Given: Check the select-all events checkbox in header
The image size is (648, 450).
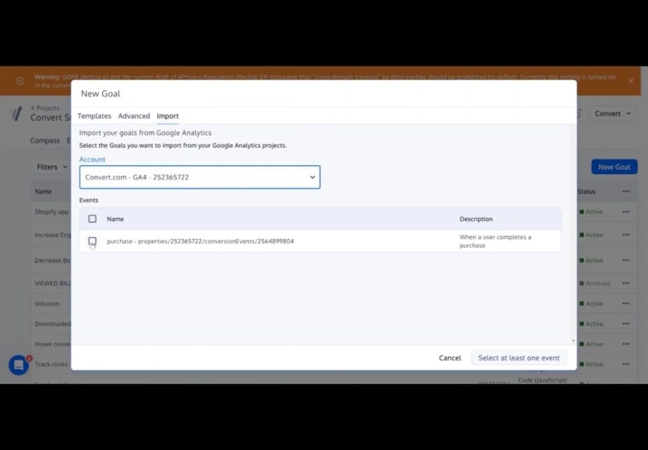Looking at the screenshot, I should (x=93, y=219).
